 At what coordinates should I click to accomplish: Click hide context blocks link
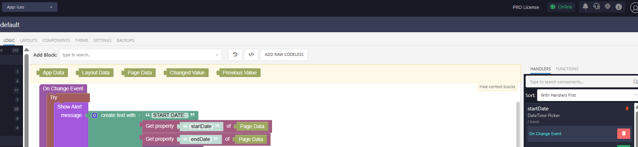click(x=497, y=87)
